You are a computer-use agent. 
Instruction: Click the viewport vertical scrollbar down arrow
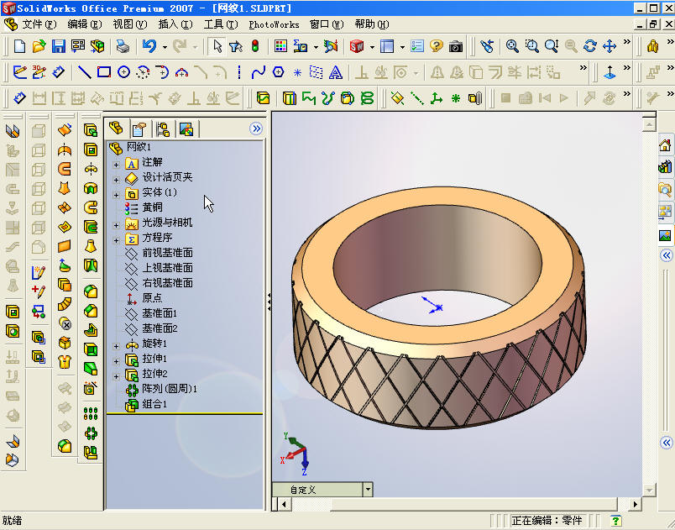coord(649,490)
